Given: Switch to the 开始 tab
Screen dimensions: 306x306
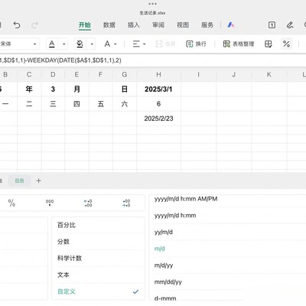Looking at the screenshot, I should click(x=85, y=25).
